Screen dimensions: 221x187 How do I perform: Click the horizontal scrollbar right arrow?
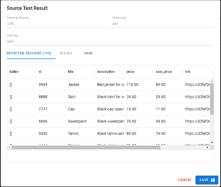(208, 147)
